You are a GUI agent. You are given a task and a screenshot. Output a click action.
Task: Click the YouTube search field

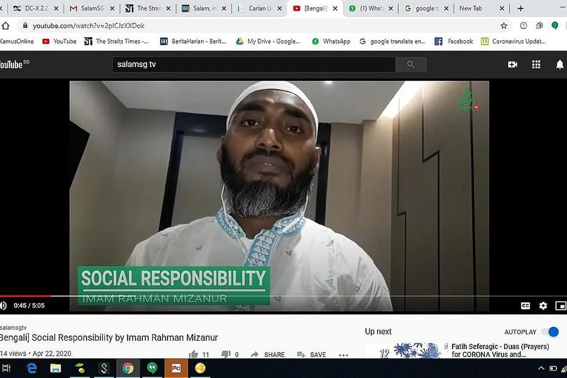254,65
